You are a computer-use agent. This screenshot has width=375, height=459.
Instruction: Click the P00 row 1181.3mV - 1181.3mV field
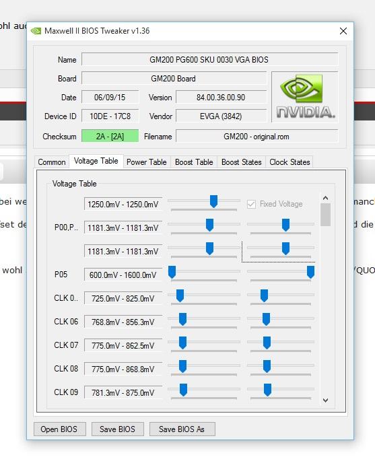click(x=123, y=227)
